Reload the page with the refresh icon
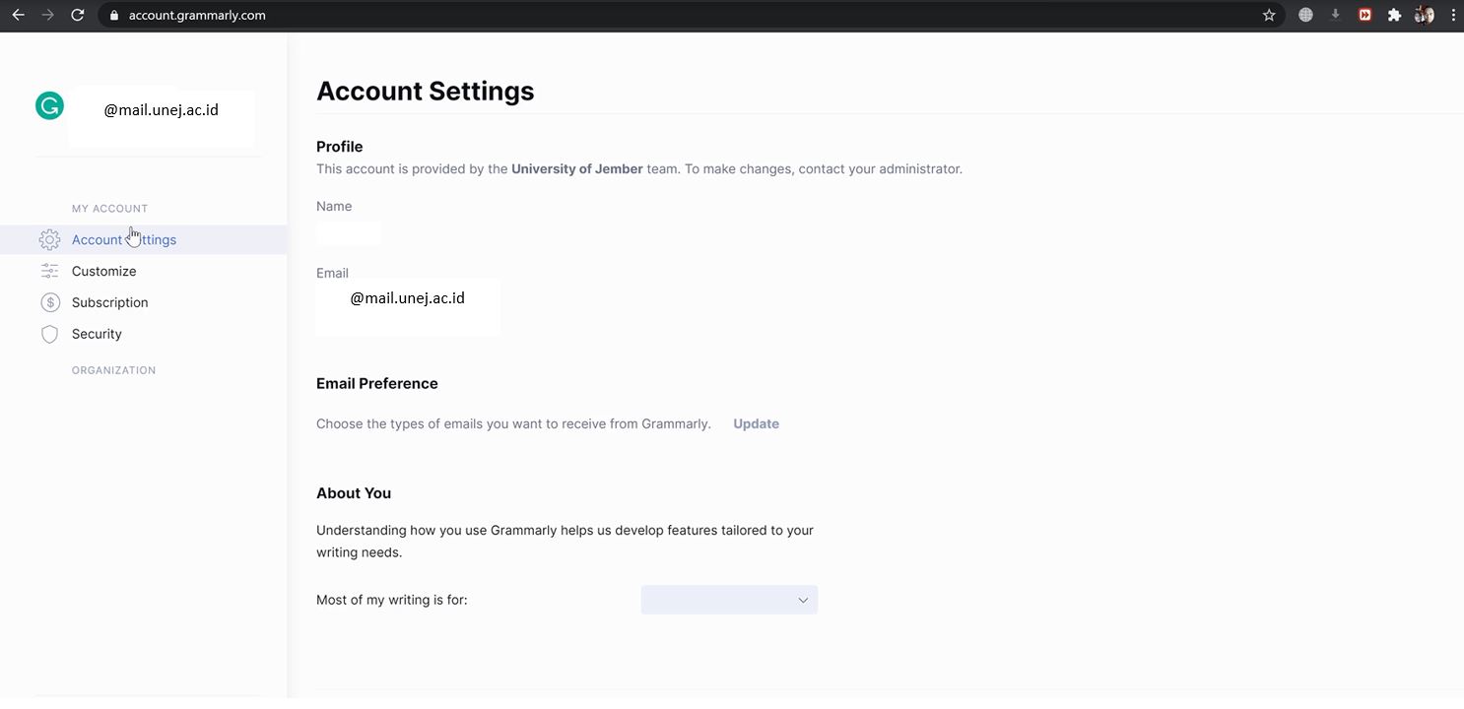Viewport: 1464px width, 709px height. 78,15
